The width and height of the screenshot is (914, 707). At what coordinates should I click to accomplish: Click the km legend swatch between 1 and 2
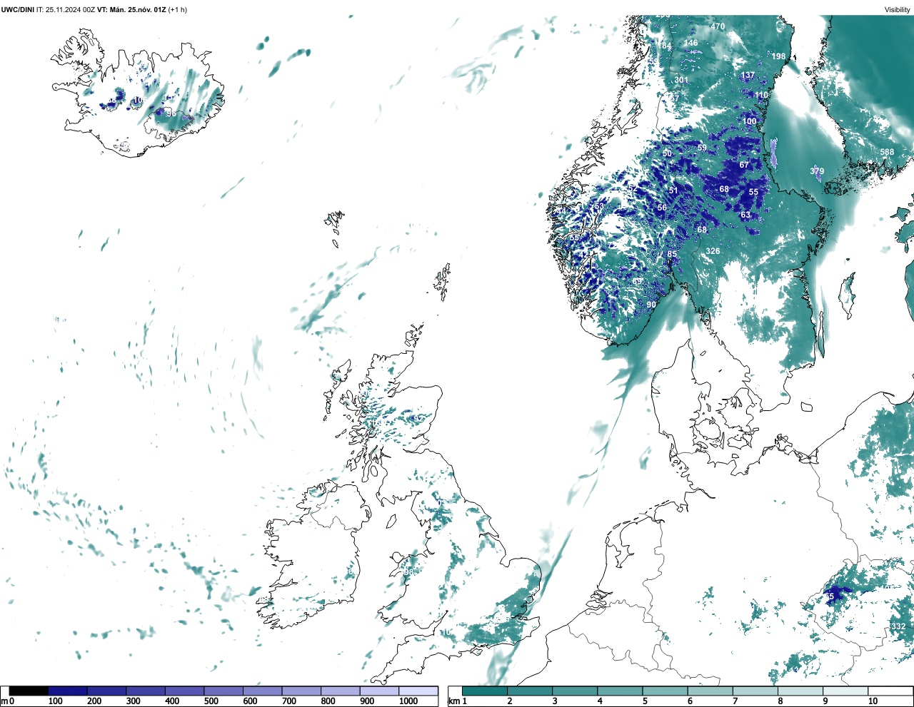click(x=485, y=691)
